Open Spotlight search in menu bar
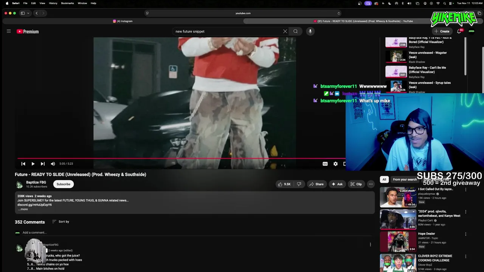The width and height of the screenshot is (484, 272). coord(445,3)
